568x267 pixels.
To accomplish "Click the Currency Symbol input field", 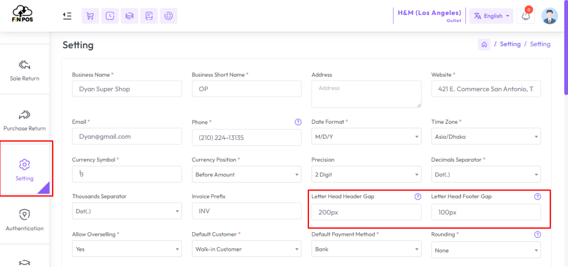I will point(127,174).
